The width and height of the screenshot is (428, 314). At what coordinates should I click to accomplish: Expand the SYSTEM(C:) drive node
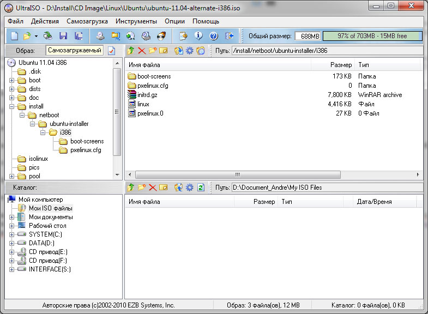(x=12, y=234)
